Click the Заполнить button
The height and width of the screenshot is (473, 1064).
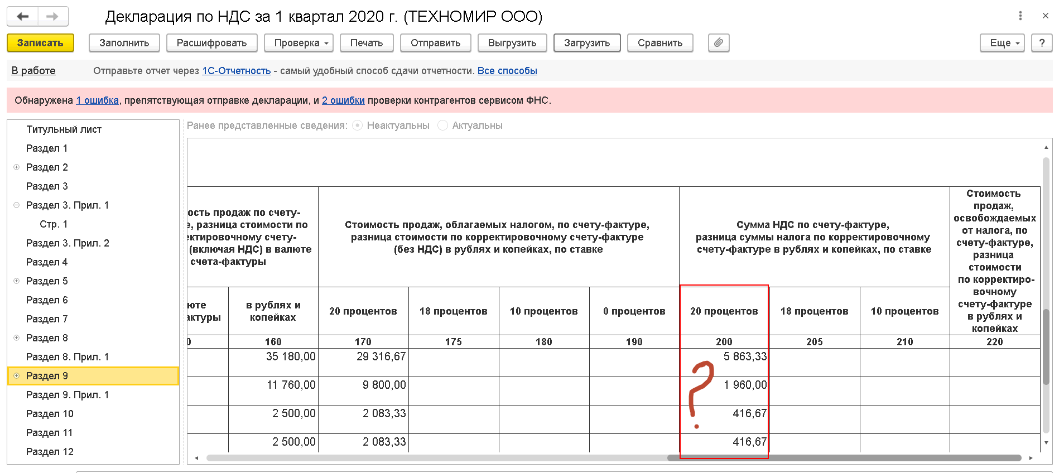point(124,43)
